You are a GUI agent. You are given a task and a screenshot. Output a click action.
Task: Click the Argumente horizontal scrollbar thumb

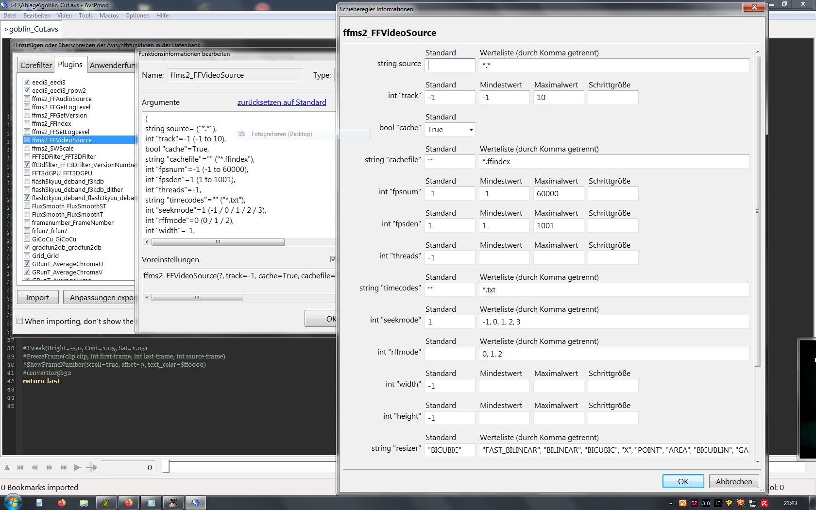tap(218, 242)
